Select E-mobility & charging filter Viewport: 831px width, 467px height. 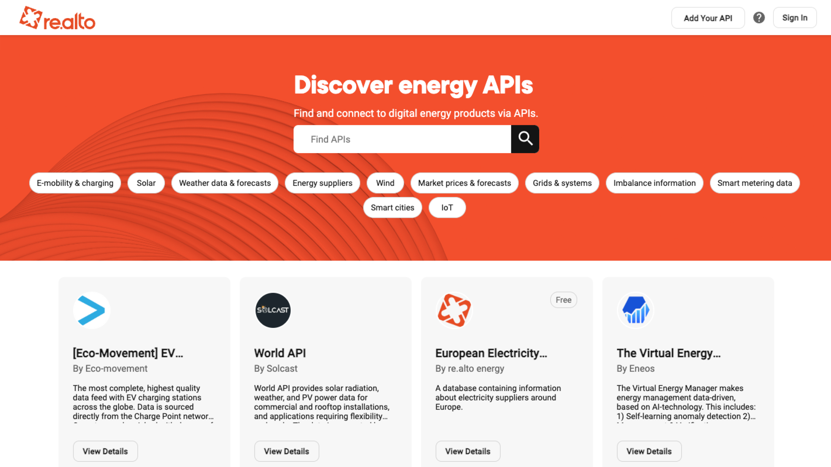[x=75, y=183]
